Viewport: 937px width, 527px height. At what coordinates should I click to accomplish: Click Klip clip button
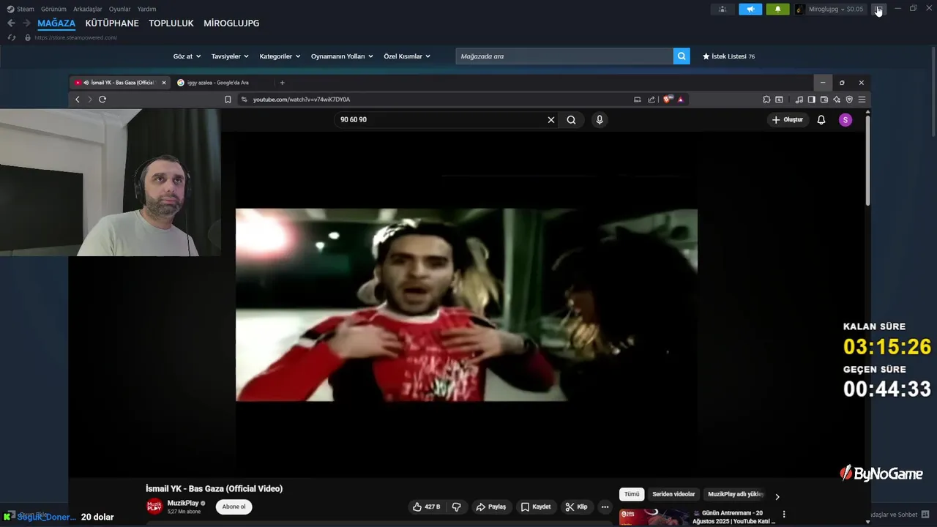(x=576, y=507)
